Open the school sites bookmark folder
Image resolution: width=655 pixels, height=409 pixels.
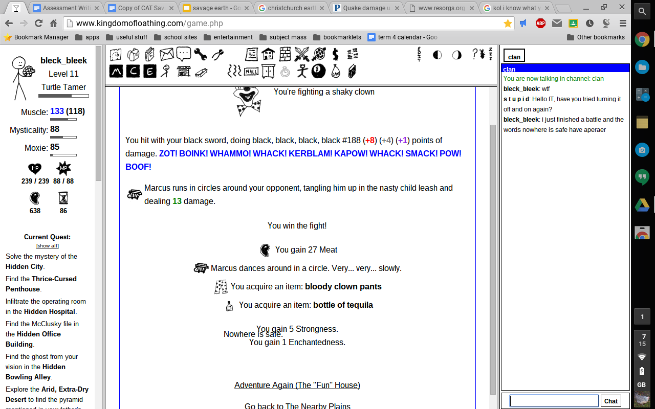(x=175, y=37)
